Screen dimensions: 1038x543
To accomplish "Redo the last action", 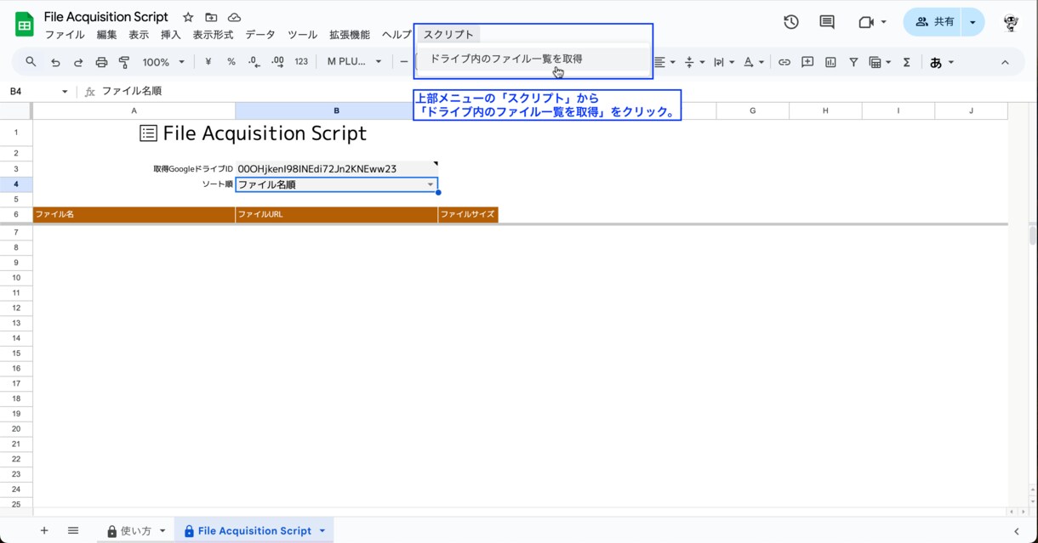I will tap(78, 62).
